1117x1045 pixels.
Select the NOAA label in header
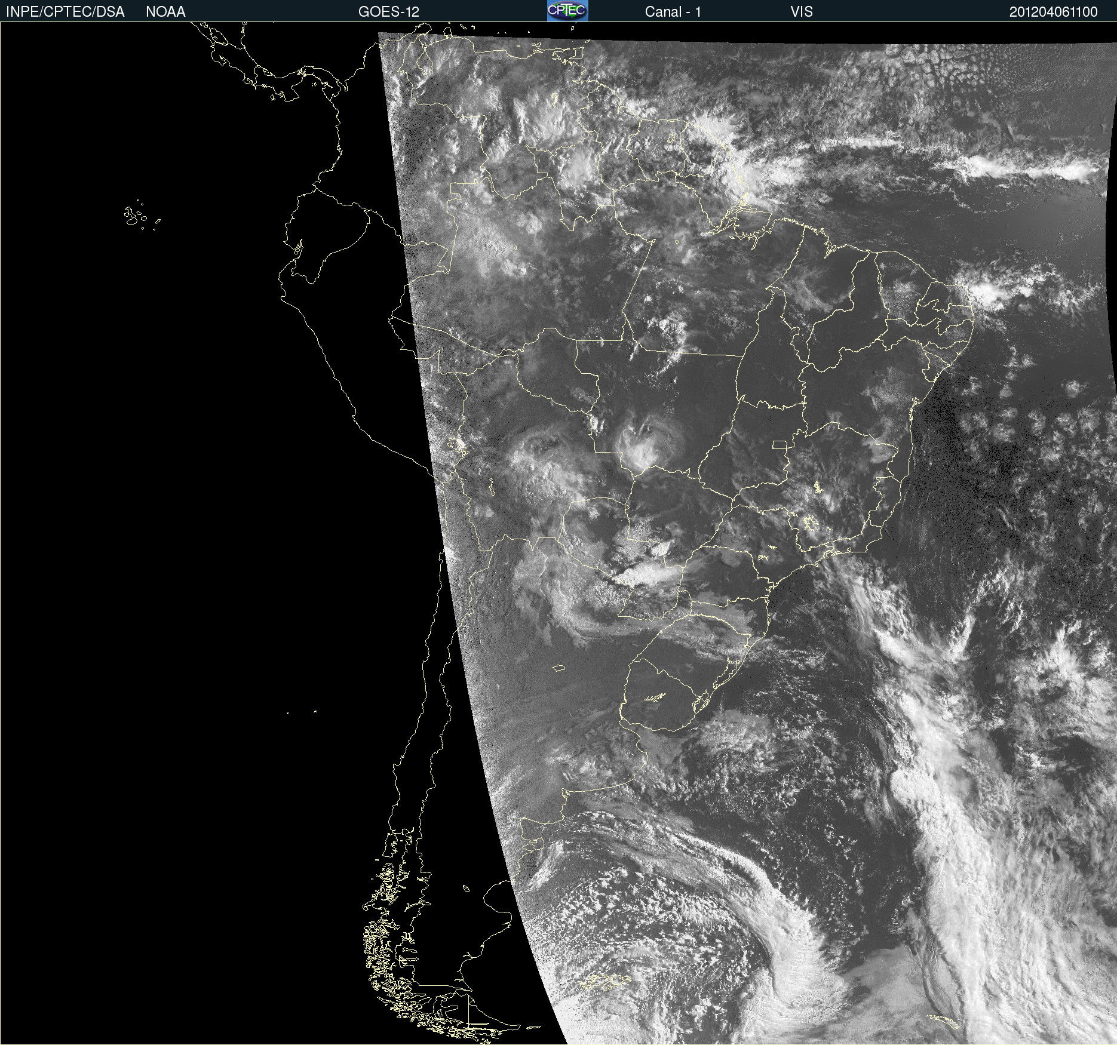[x=165, y=12]
